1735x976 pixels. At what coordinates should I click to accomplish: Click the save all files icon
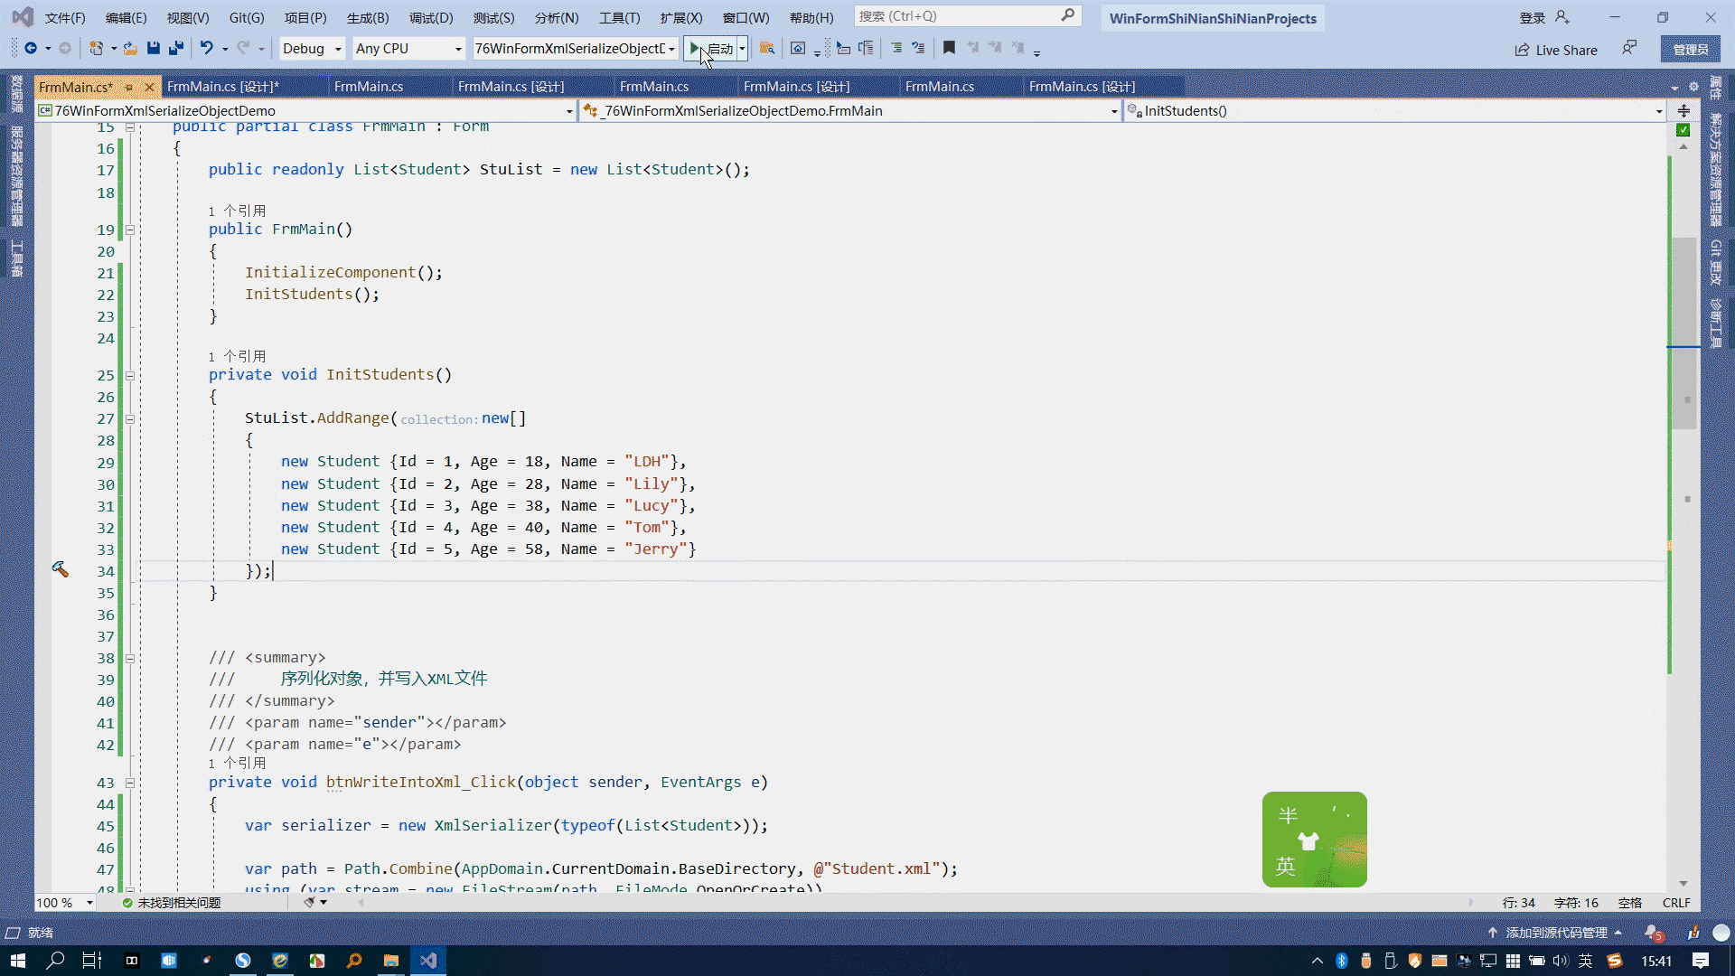(176, 49)
